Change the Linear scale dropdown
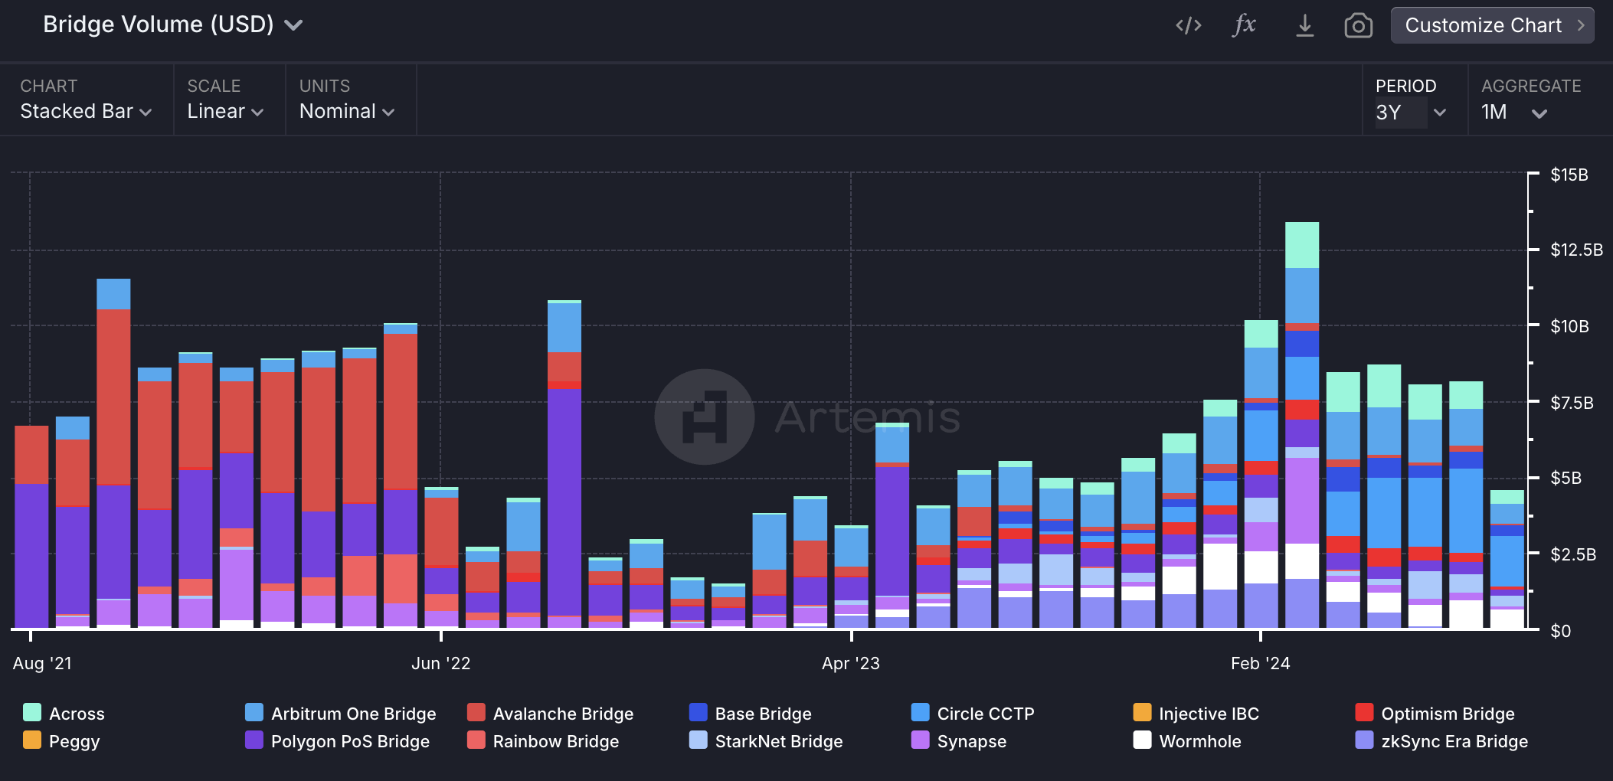This screenshot has width=1613, height=781. coord(225,111)
